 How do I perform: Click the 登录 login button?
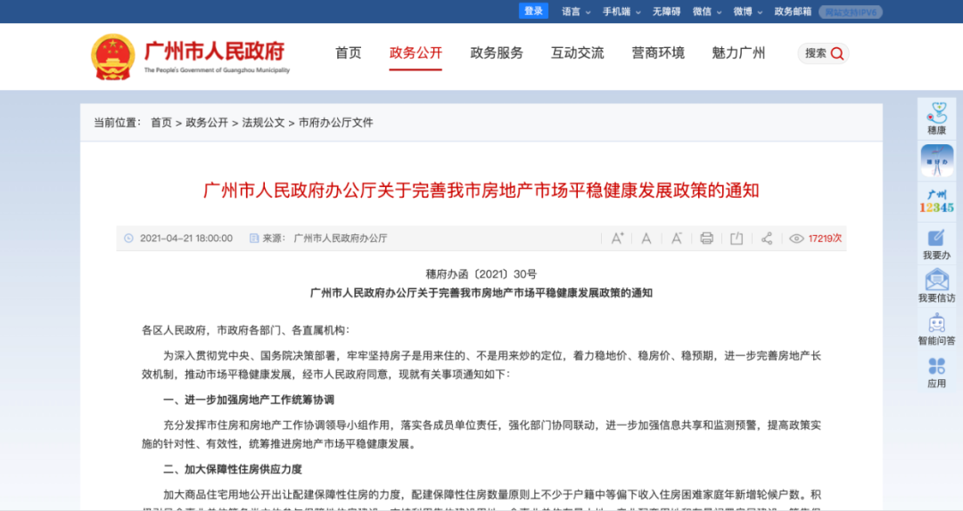coord(533,11)
